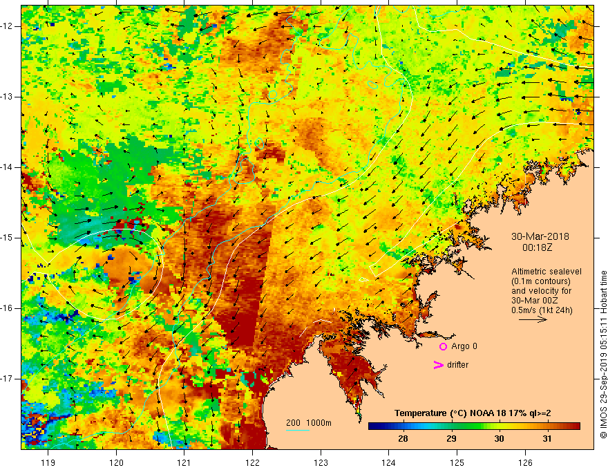The image size is (608, 470).
Task: Click the 0.5m/s velocity scale arrow
Action: pyautogui.click(x=533, y=319)
